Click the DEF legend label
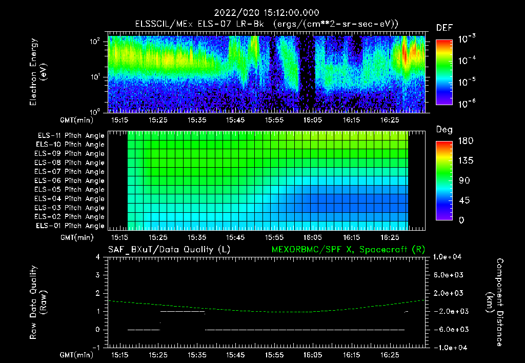This screenshot has width=525, height=363. (445, 28)
